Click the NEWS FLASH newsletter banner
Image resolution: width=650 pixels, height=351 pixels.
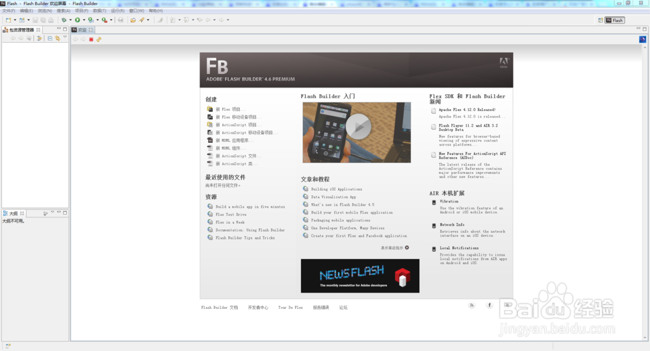[360, 276]
